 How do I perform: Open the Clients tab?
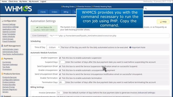pos(43,12)
